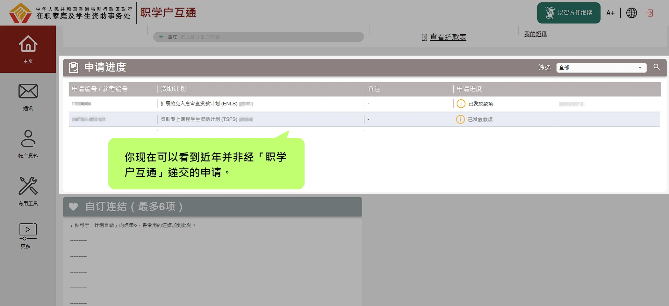Select 扩展的免入息审查贷款计划 (ENLS) row text
669x306 pixels.
click(199, 104)
